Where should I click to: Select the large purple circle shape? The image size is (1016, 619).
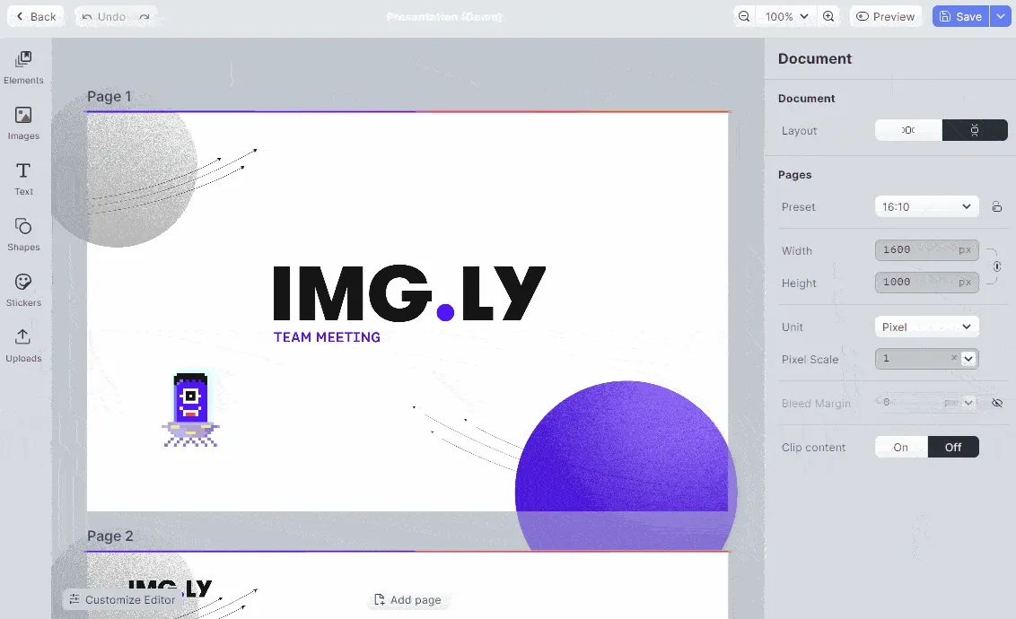pyautogui.click(x=626, y=467)
